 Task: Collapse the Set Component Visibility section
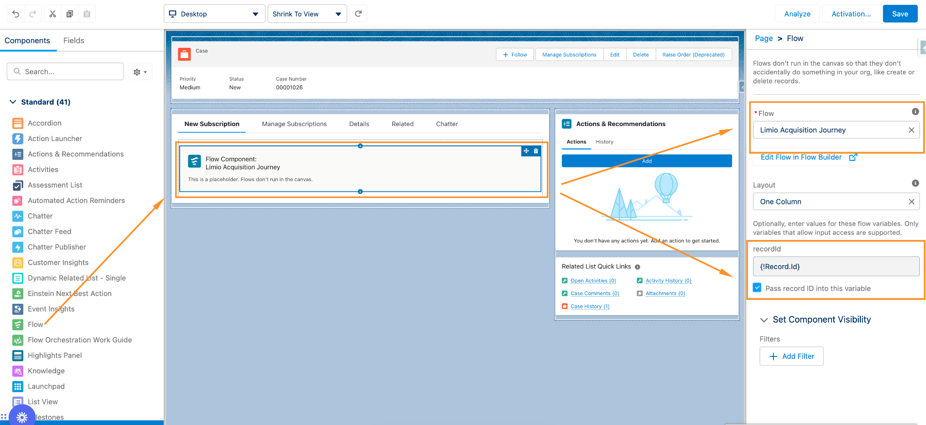[x=764, y=320]
